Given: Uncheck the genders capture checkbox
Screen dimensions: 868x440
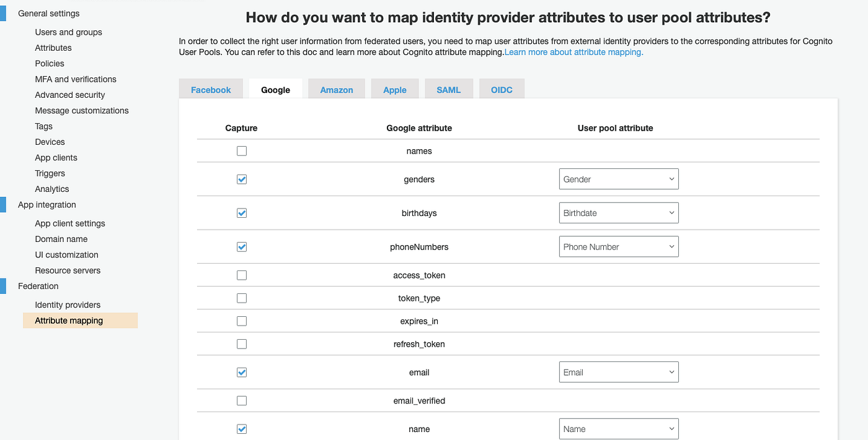Looking at the screenshot, I should point(241,179).
